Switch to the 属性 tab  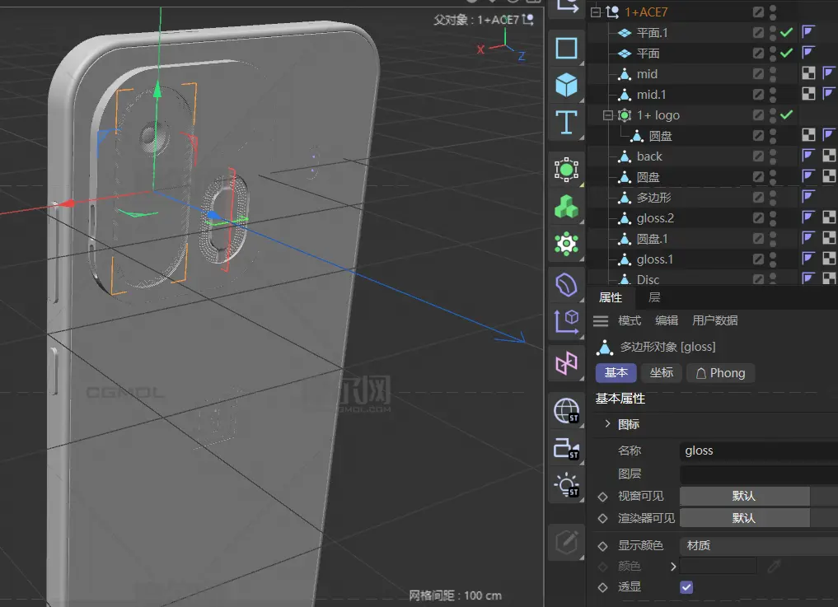611,297
